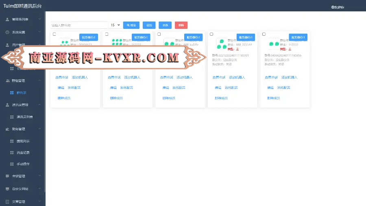Image resolution: width=366 pixels, height=206 pixels.
Task: Click the 管理员列表 person icon in sidebar
Action: 7,20
